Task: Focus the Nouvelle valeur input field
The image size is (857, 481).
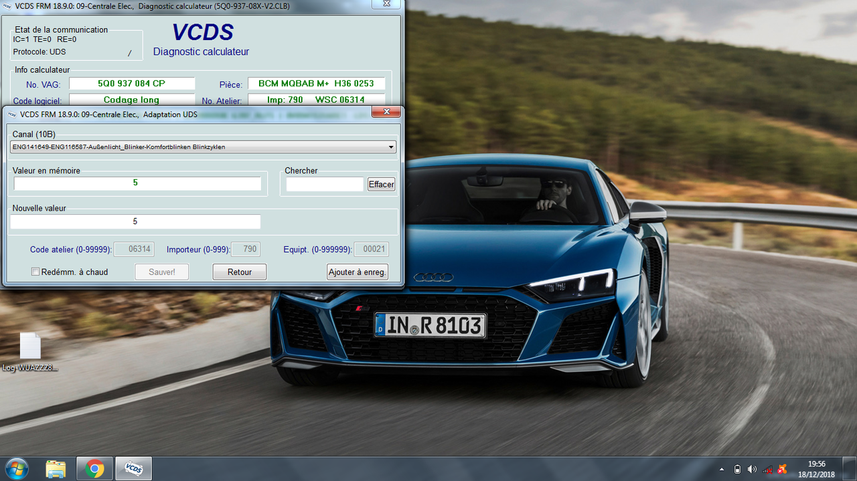Action: (135, 221)
